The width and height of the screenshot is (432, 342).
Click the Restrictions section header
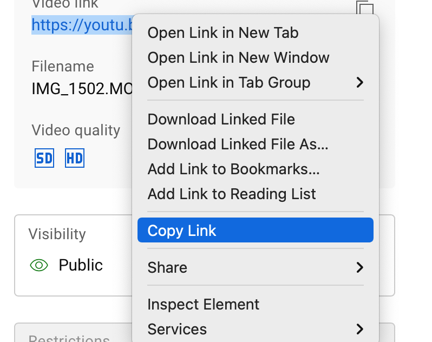click(69, 338)
